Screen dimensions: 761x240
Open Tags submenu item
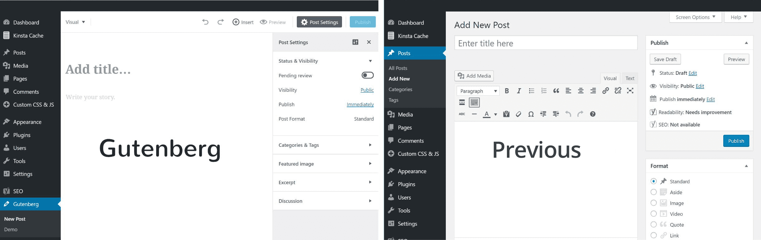(393, 100)
